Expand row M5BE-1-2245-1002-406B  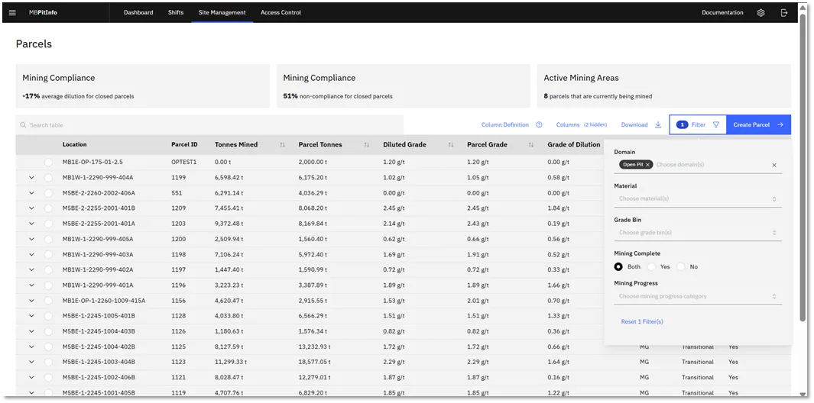31,377
